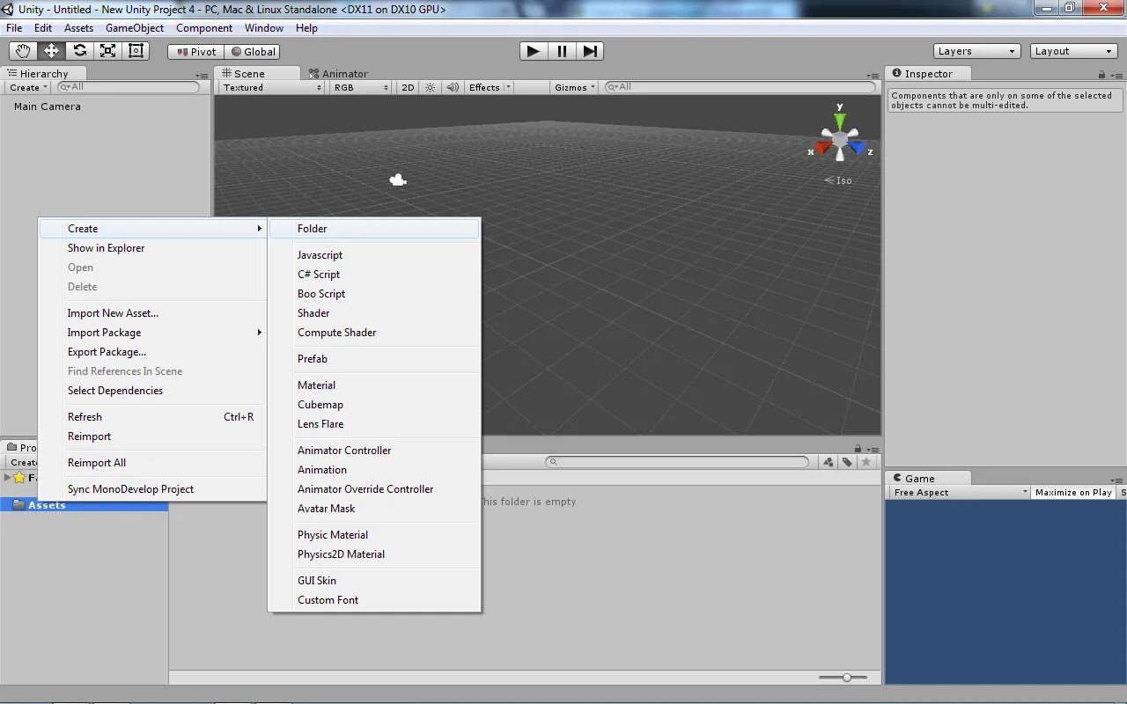The width and height of the screenshot is (1127, 704).
Task: Open the Effects dropdown
Action: [x=489, y=87]
